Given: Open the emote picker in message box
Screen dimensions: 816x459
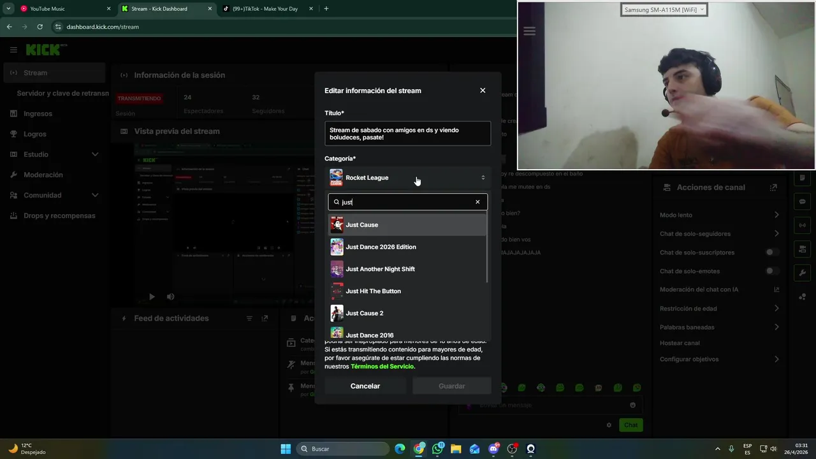Looking at the screenshot, I should tap(632, 405).
